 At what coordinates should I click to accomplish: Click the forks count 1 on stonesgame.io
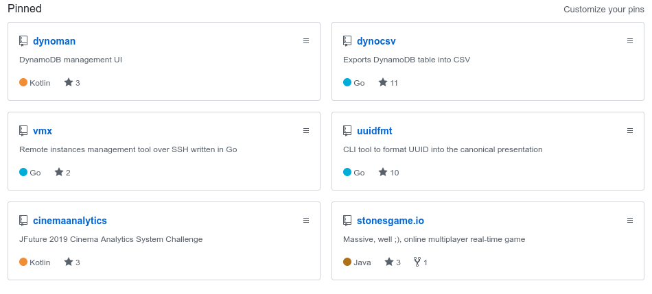click(x=426, y=262)
